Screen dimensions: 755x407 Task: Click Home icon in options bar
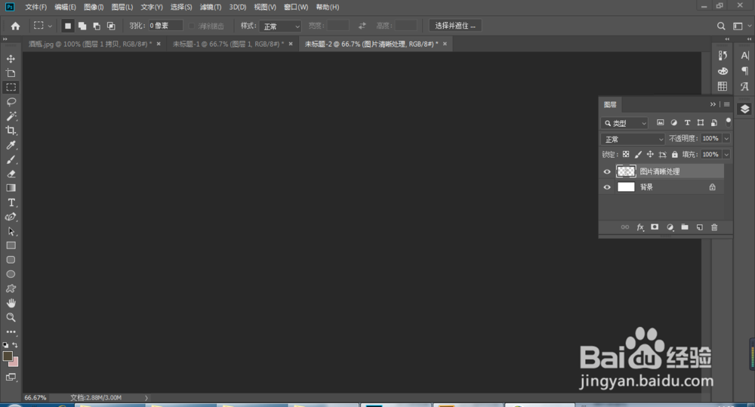click(x=15, y=26)
